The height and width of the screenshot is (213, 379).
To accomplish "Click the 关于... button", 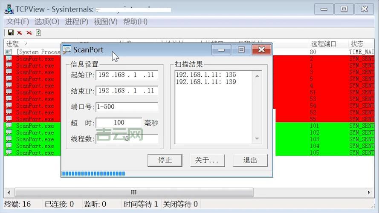I will (x=207, y=160).
